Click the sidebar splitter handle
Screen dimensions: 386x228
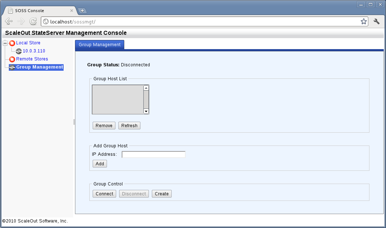tap(74, 122)
